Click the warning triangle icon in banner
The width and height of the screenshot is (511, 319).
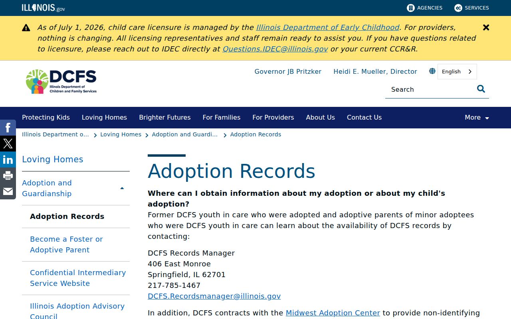click(26, 28)
